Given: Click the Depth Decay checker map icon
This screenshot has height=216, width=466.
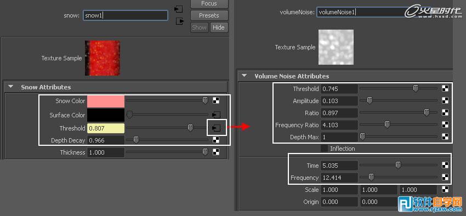Looking at the screenshot, I should pyautogui.click(x=216, y=140).
